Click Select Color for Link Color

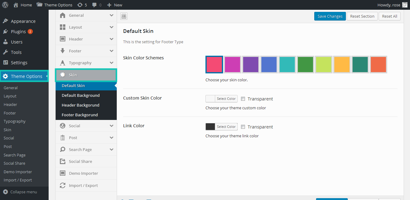tap(226, 127)
